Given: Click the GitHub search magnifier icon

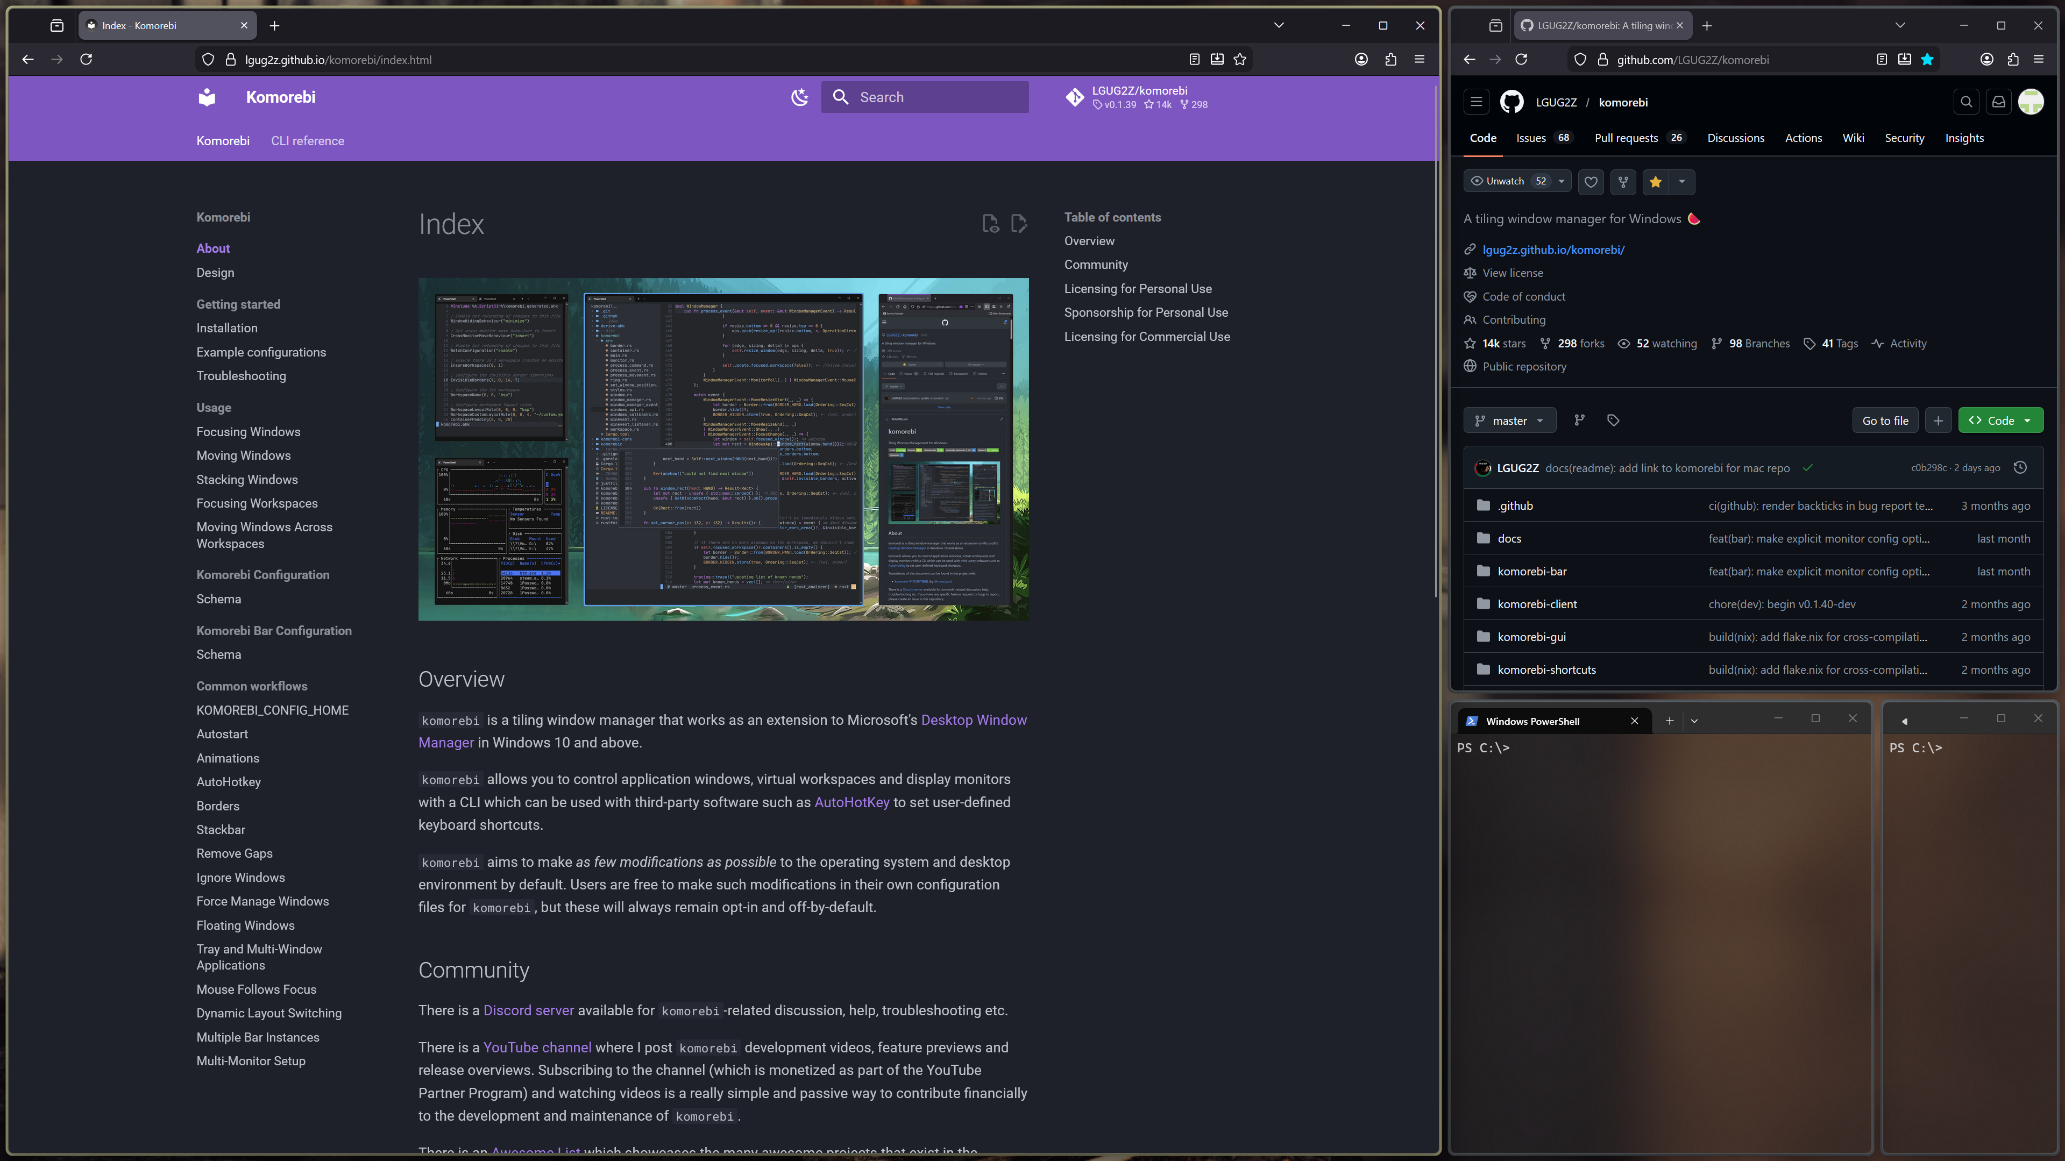Looking at the screenshot, I should 1967,102.
